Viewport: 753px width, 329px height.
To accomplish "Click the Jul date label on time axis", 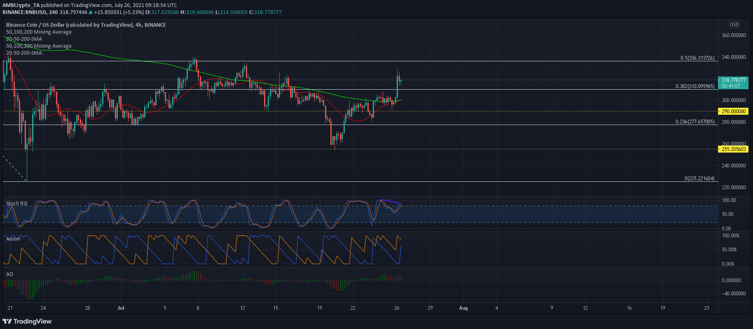I will [121, 308].
